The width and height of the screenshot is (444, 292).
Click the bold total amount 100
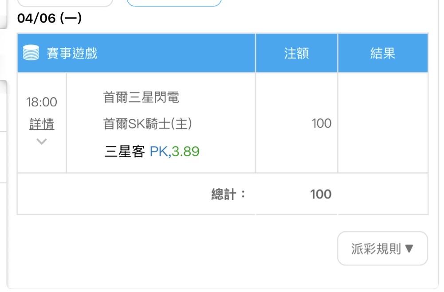(321, 194)
